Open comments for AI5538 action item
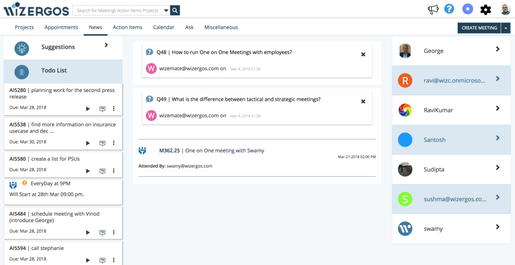 pyautogui.click(x=102, y=143)
